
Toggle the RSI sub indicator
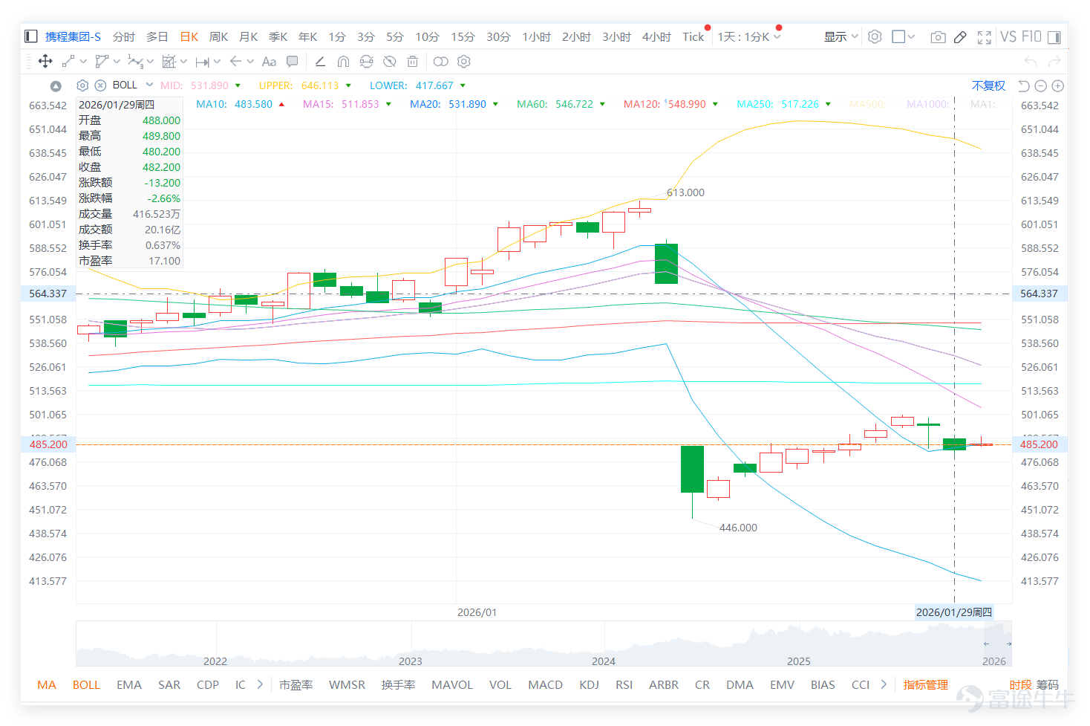(624, 684)
